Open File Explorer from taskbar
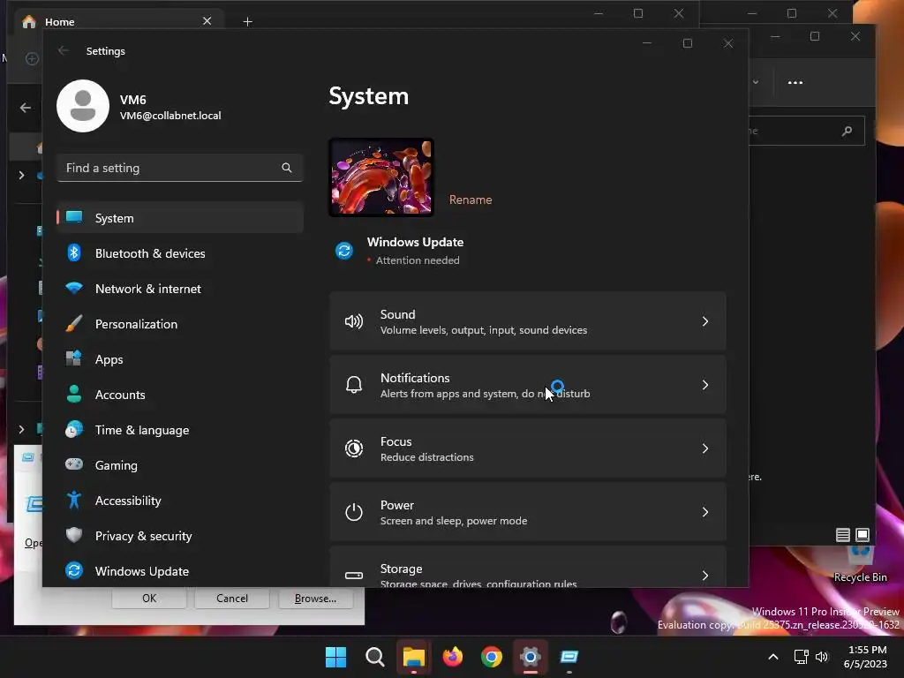Screen dimensions: 904x678 point(414,657)
